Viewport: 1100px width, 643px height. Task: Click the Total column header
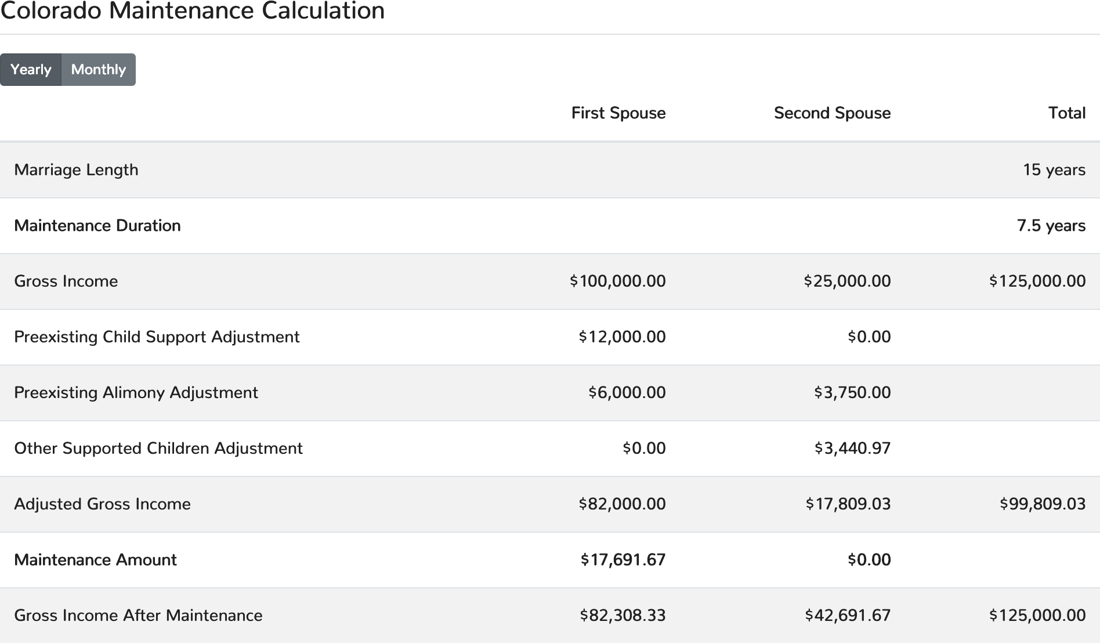(1066, 113)
